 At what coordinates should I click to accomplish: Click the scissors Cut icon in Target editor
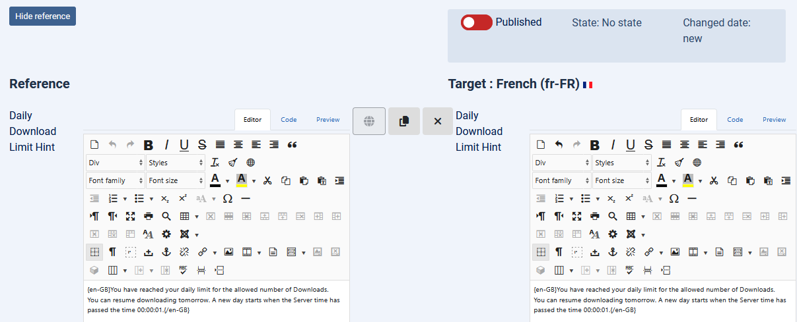pos(714,180)
